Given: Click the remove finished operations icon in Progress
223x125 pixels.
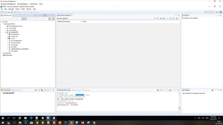Looking at the screenshot, I should [x=212, y=90].
